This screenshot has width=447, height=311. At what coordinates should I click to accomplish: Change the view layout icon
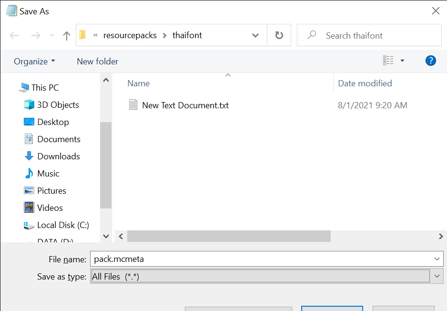[388, 61]
